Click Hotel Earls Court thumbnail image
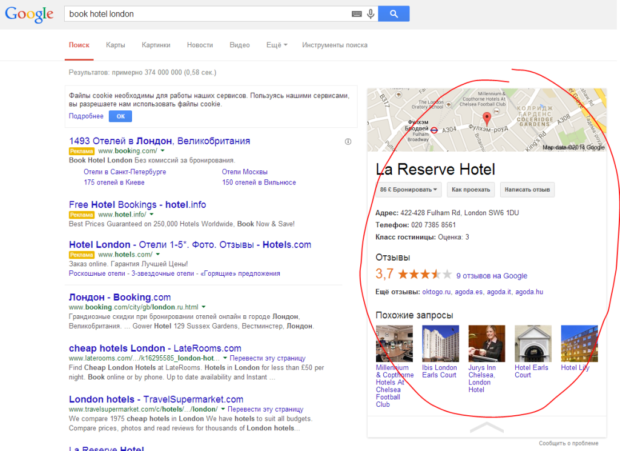This screenshot has width=620, height=451. coord(533,344)
